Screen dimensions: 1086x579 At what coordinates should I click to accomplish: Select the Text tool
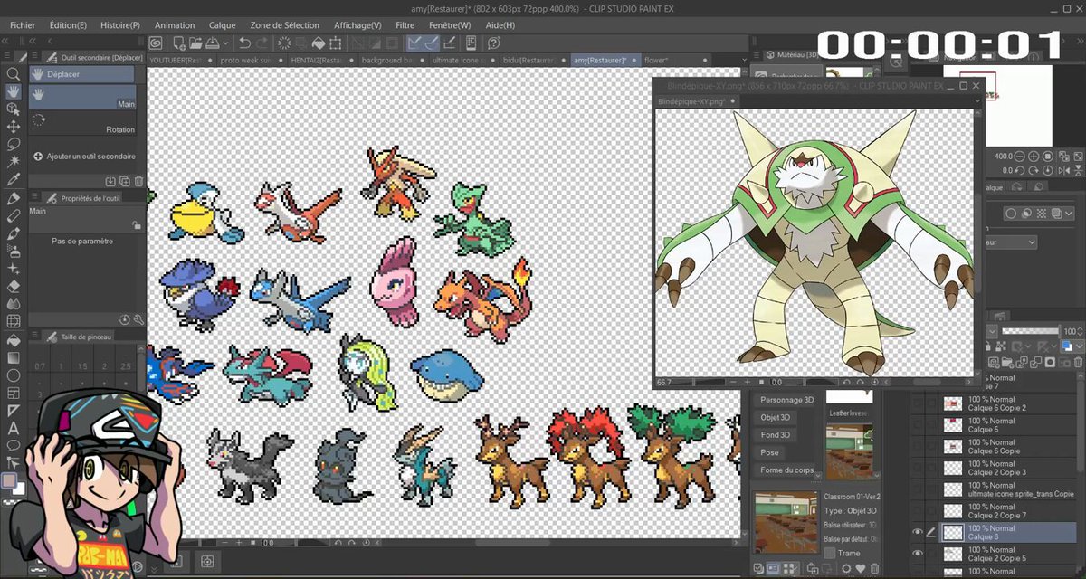[x=13, y=428]
